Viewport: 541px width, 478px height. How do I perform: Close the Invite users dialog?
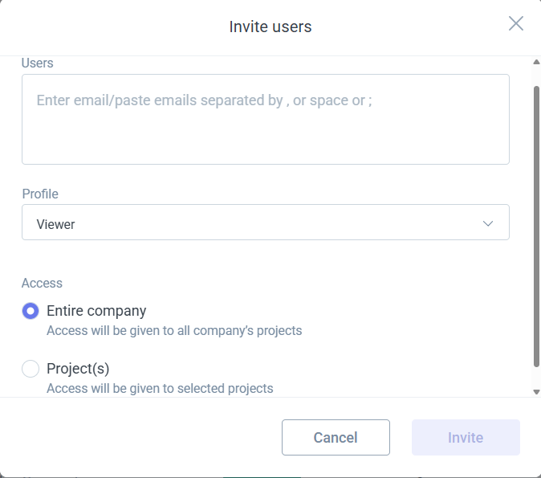(516, 23)
